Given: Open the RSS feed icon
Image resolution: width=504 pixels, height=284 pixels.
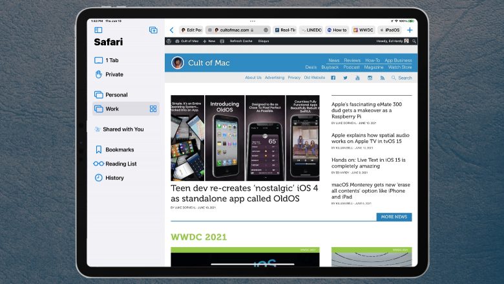Looking at the screenshot, I should [x=383, y=78].
